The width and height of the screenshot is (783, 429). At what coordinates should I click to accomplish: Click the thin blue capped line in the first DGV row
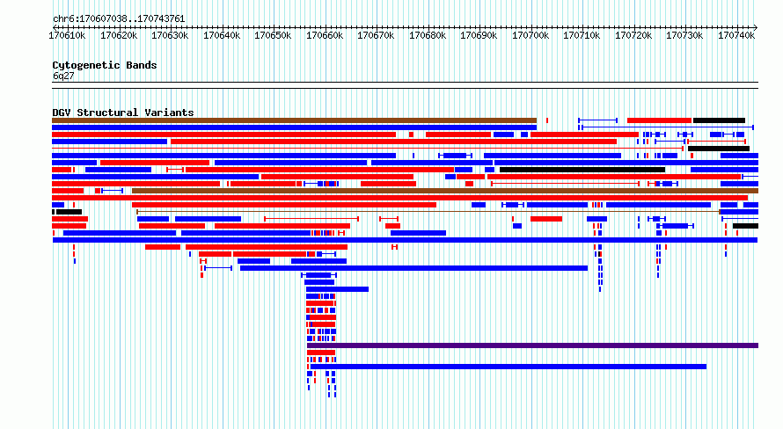click(597, 120)
